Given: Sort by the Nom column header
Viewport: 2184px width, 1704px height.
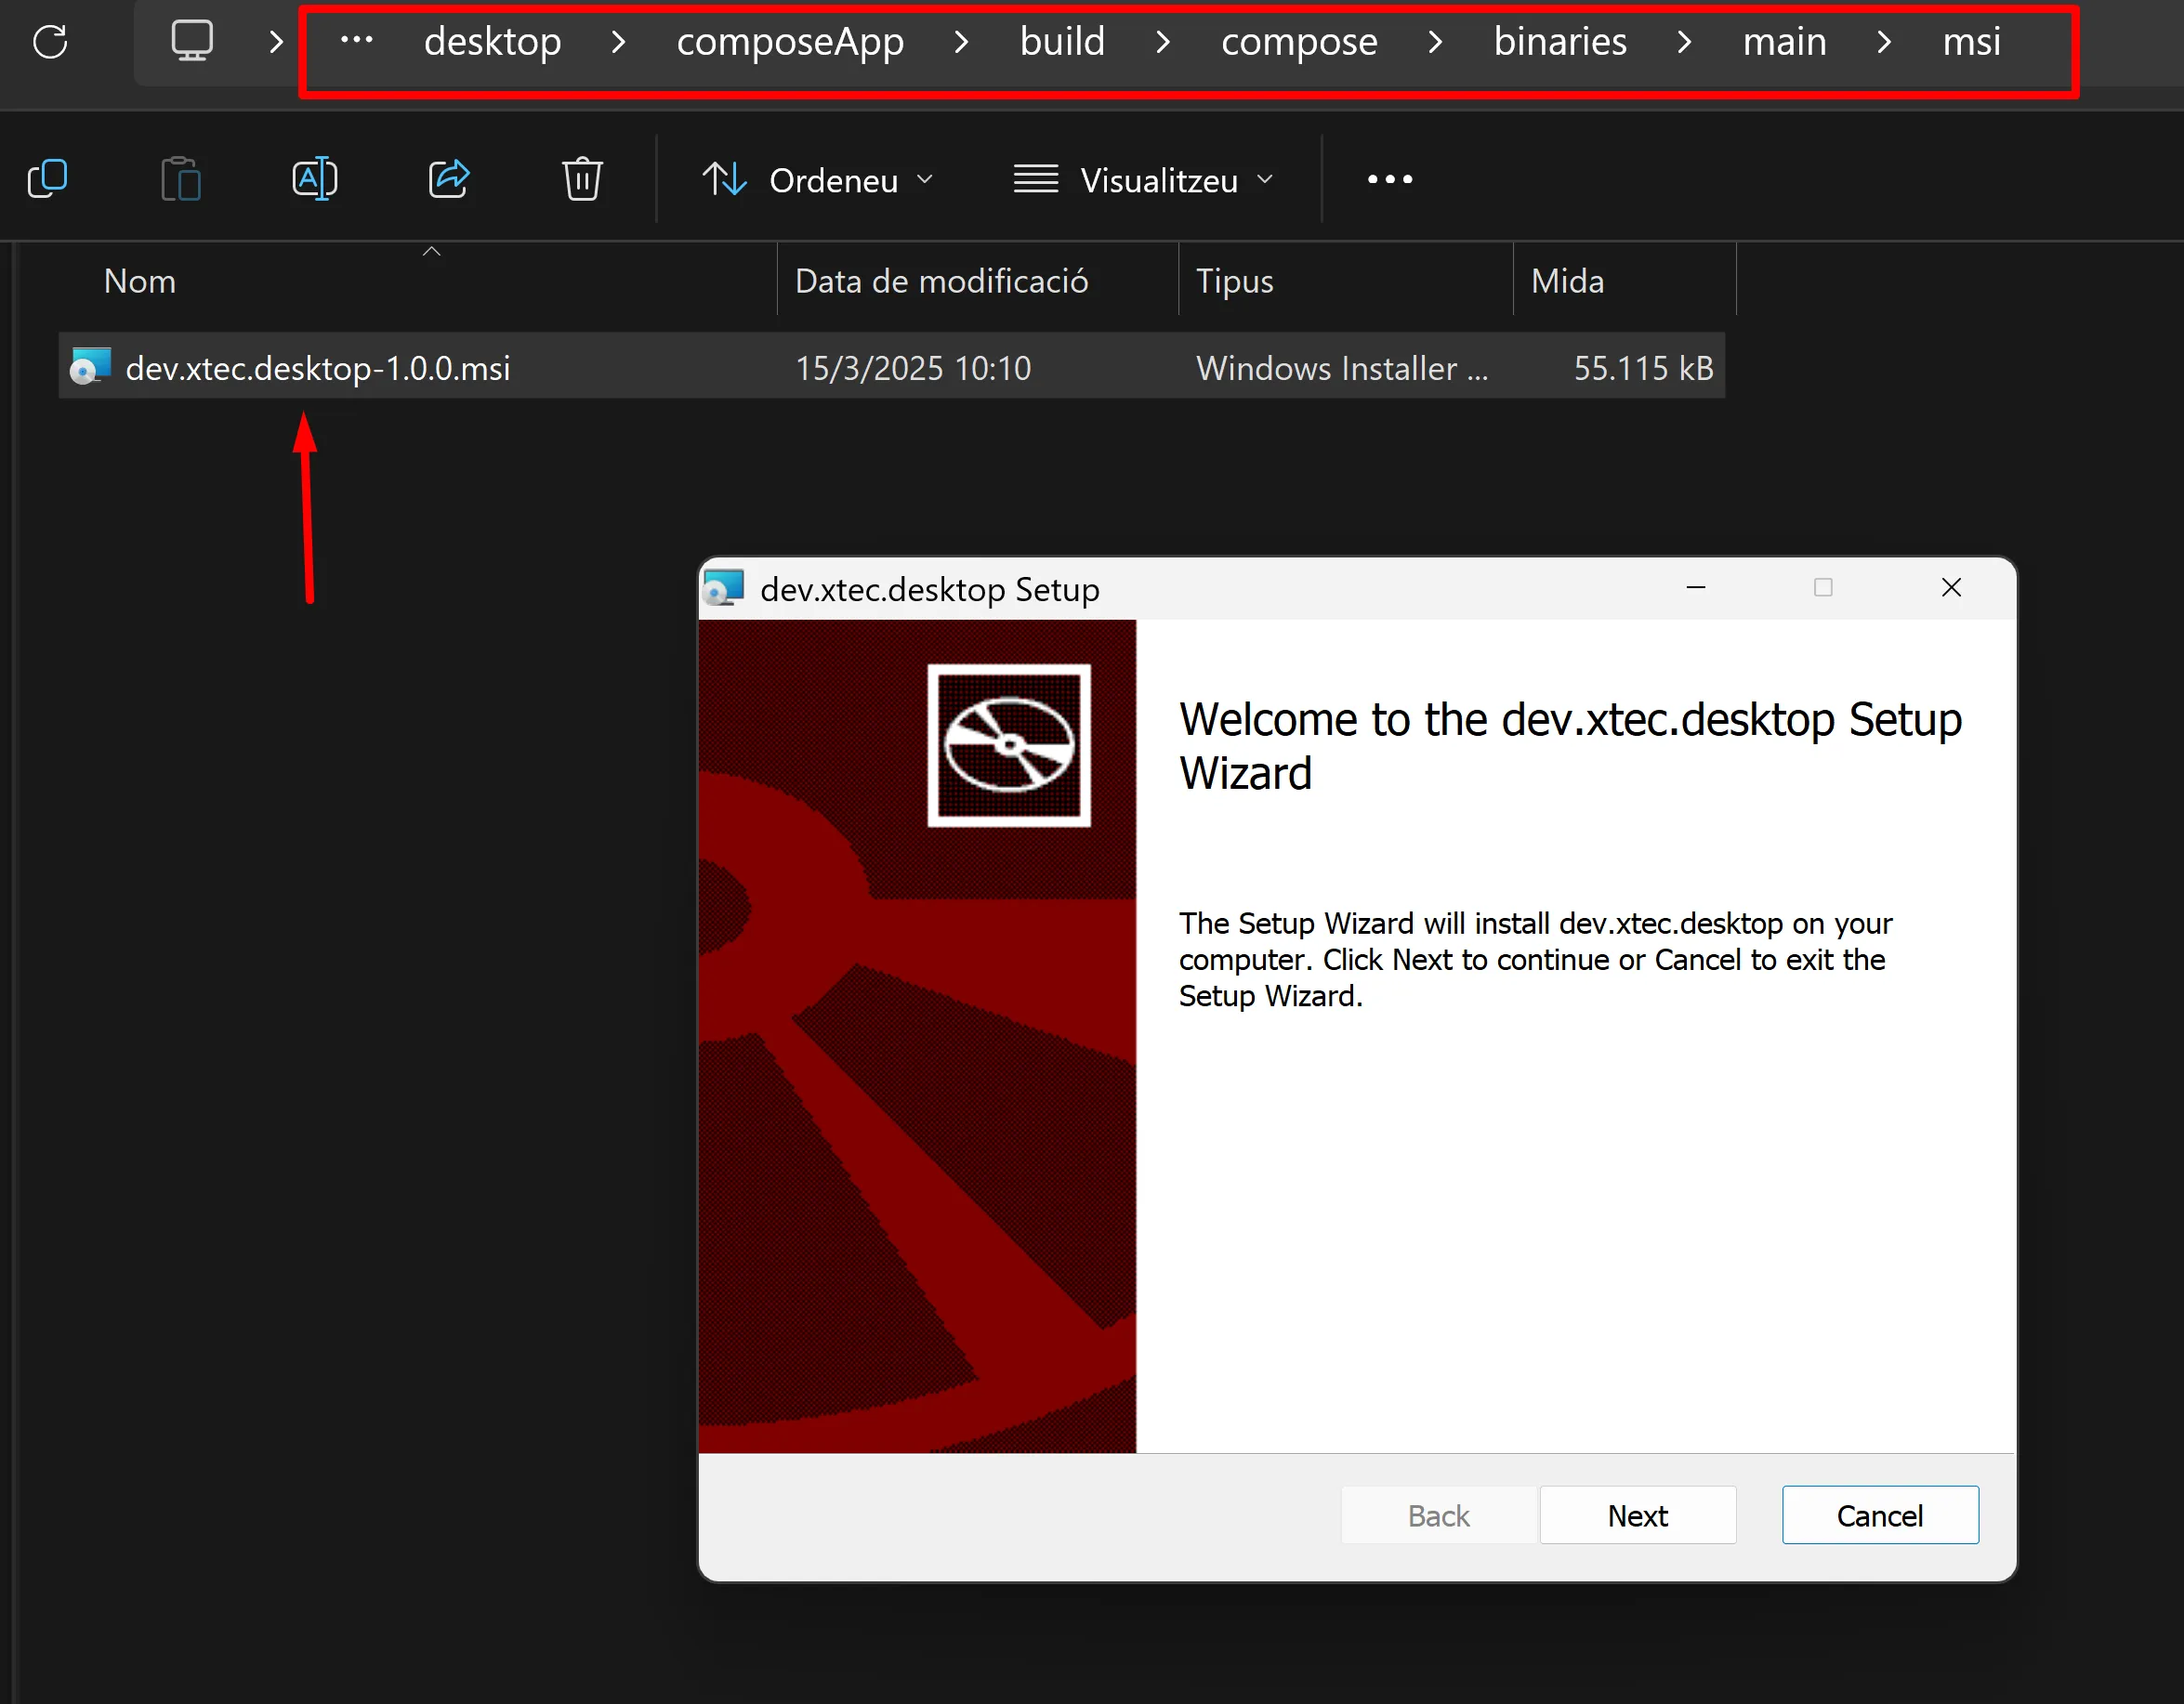Looking at the screenshot, I should pyautogui.click(x=140, y=281).
